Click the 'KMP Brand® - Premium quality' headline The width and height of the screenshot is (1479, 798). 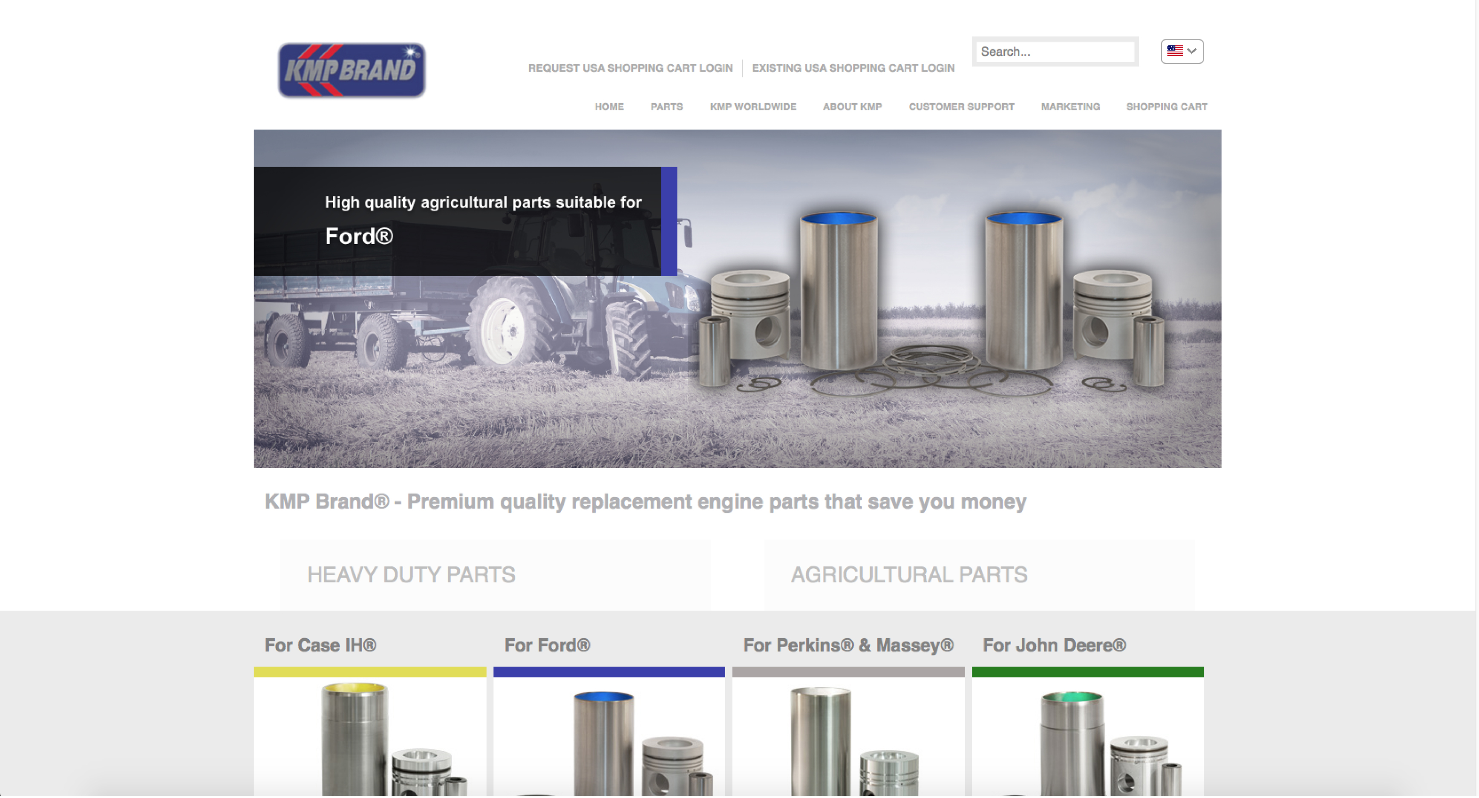tap(645, 502)
